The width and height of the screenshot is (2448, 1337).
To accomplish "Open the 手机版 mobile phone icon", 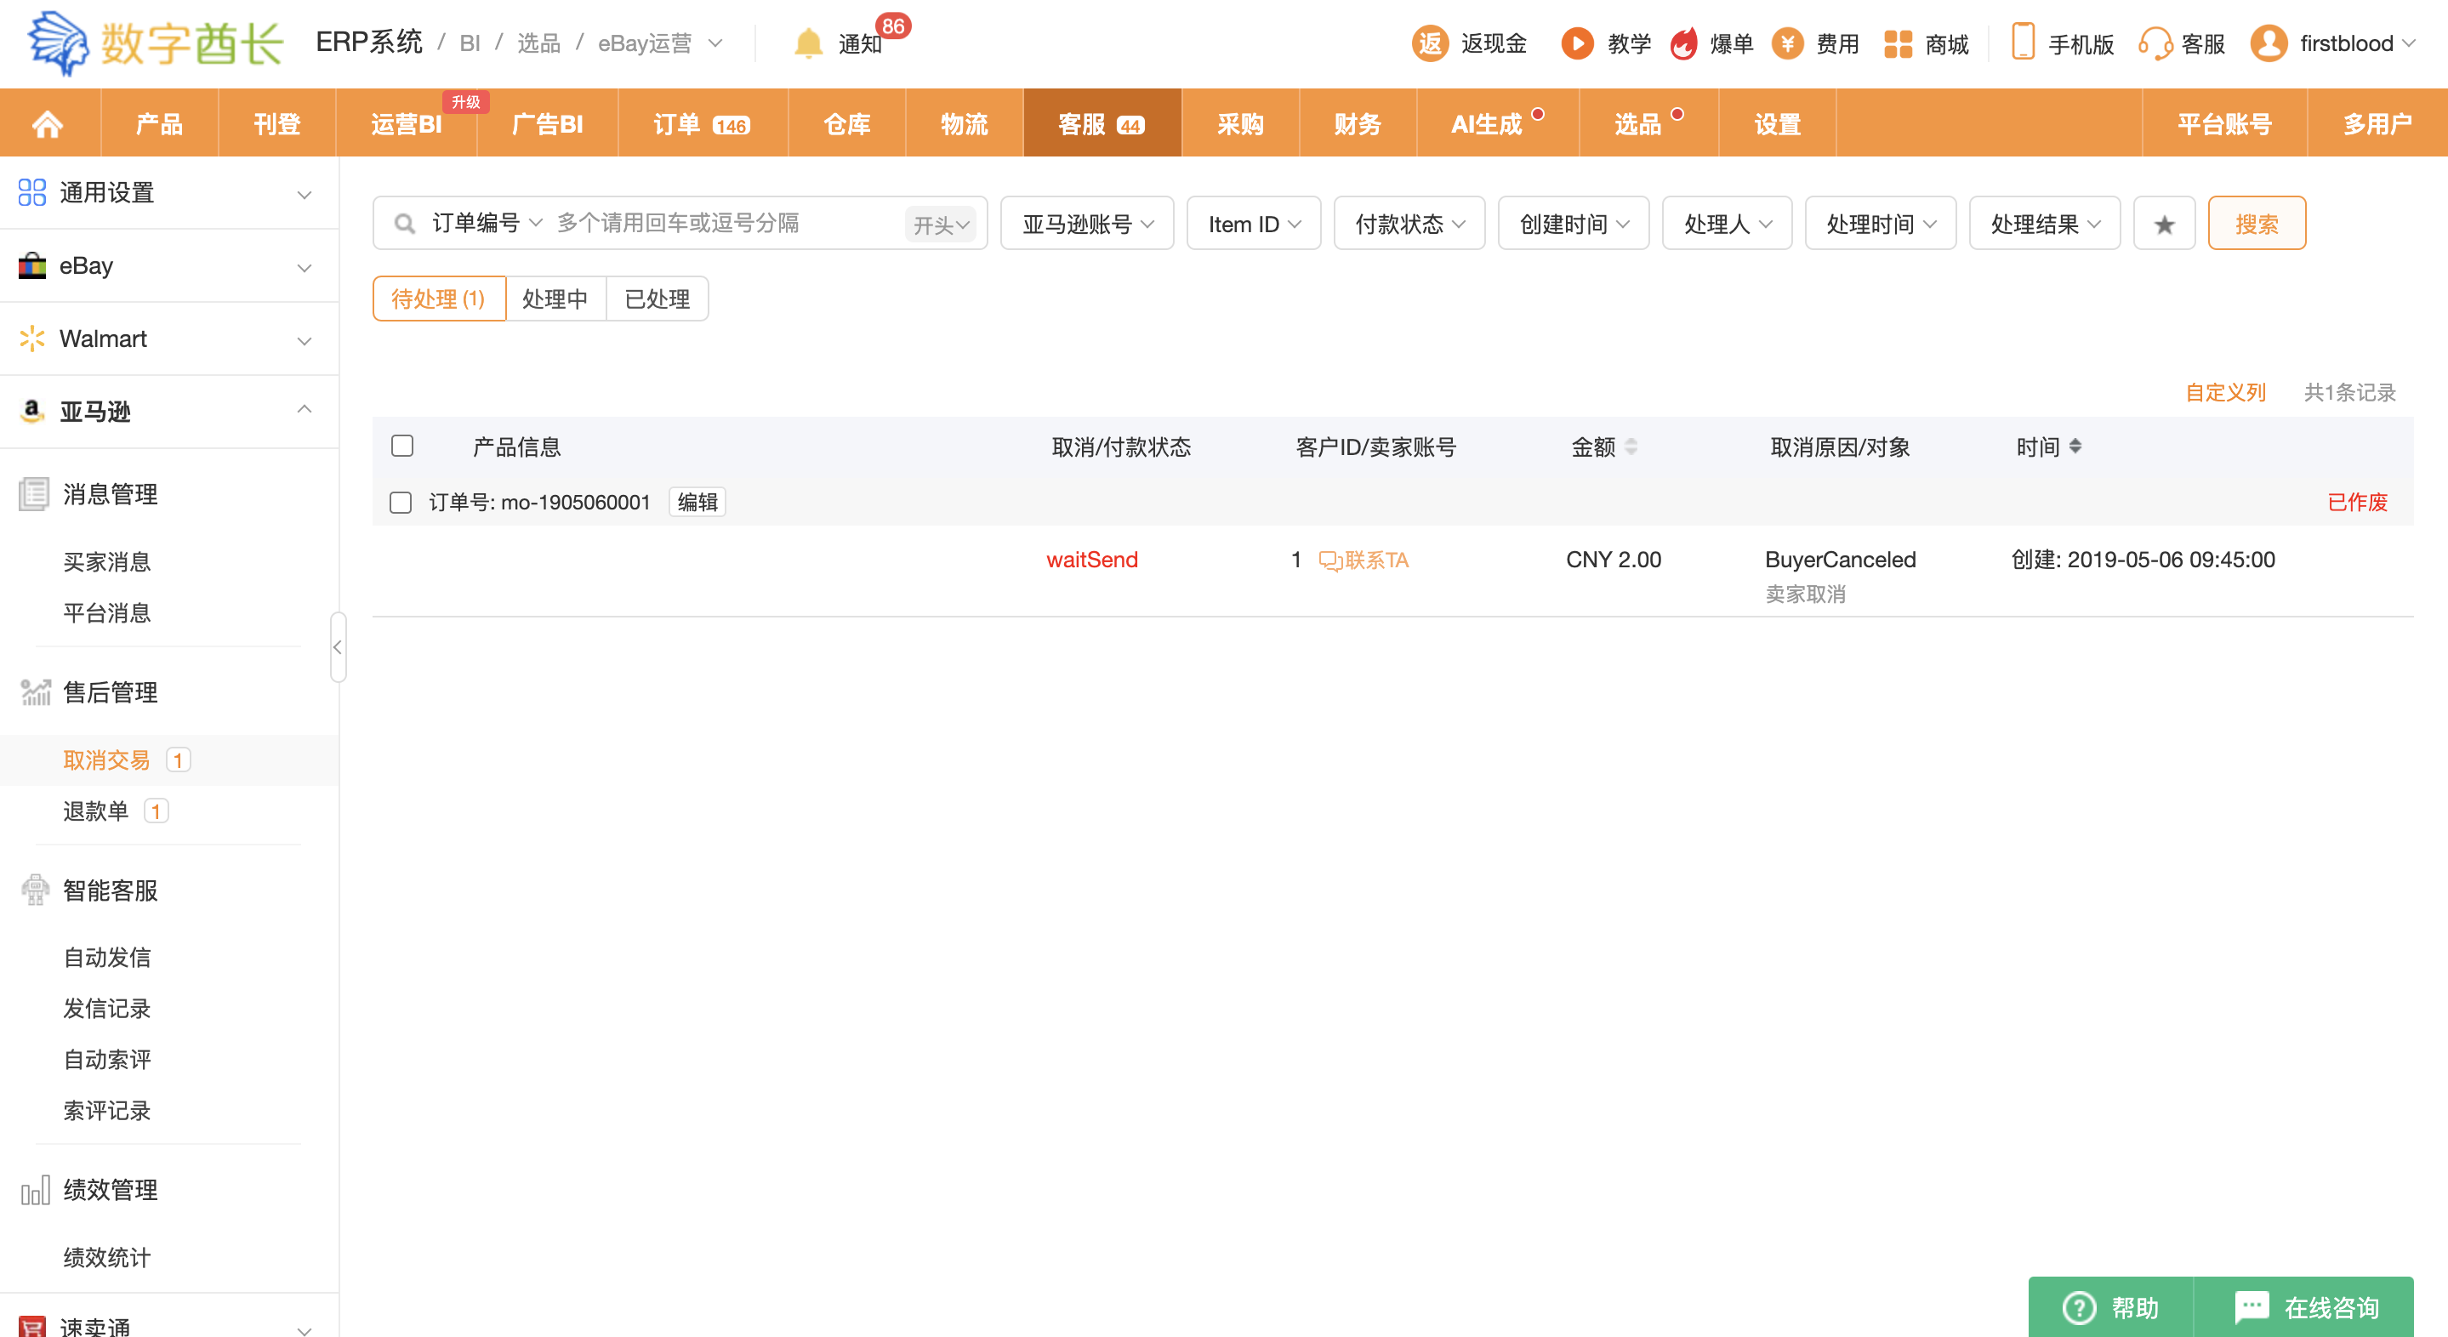I will point(2022,43).
